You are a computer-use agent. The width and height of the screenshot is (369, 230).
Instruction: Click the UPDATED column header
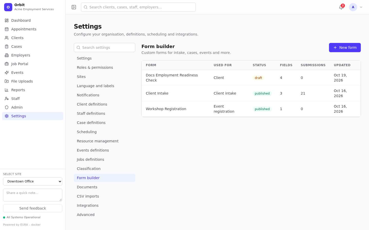pyautogui.click(x=342, y=65)
